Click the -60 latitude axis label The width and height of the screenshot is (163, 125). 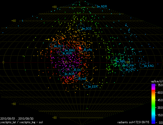click(x=13, y=104)
